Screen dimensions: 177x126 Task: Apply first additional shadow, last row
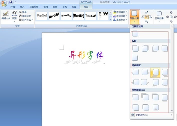pyautogui.click(x=135, y=107)
